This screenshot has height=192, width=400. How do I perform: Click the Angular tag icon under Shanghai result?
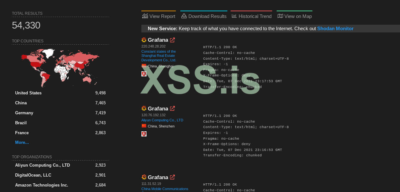point(144,74)
